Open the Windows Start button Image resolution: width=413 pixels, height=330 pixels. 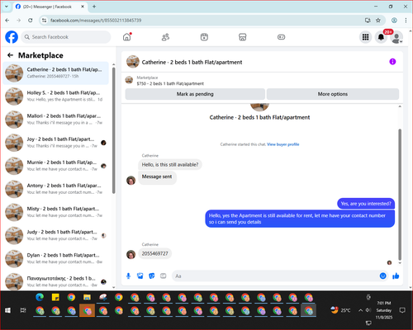(x=7, y=310)
